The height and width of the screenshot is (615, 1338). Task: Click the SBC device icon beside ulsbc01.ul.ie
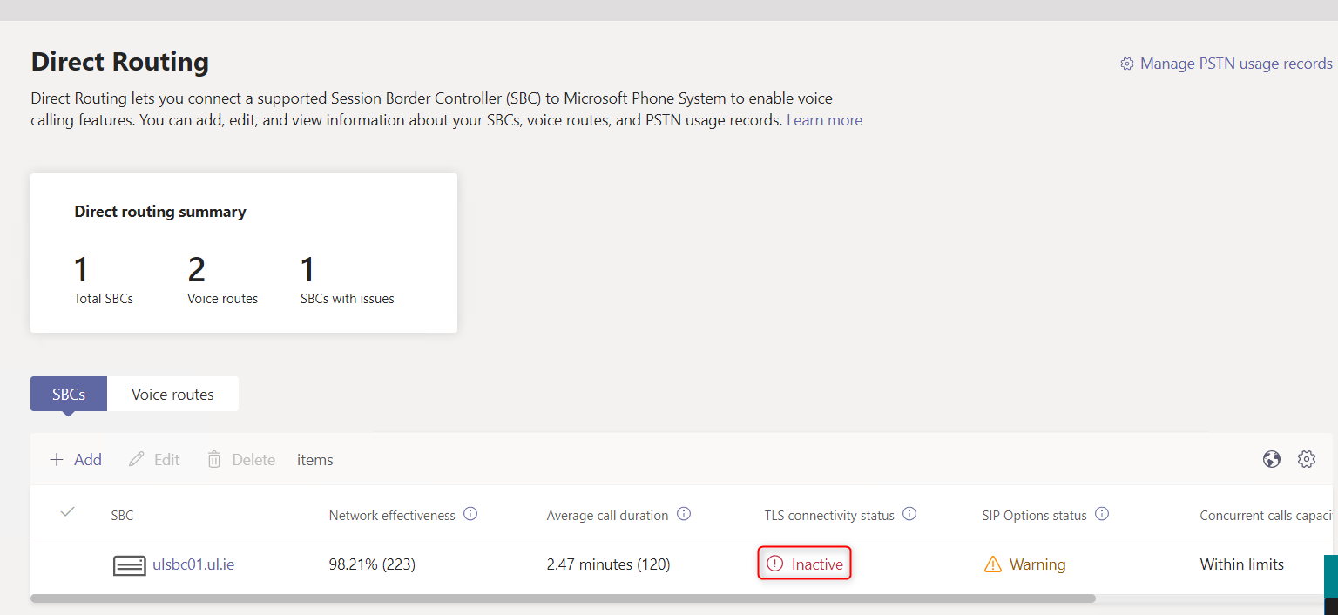point(129,565)
